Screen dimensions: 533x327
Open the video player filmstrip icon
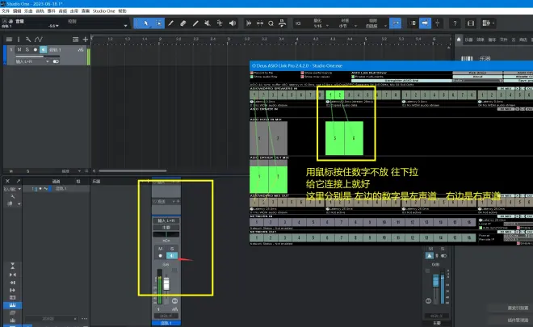471,23
